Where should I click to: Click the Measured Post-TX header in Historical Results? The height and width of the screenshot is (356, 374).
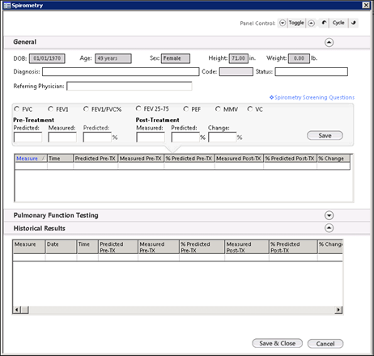click(247, 247)
